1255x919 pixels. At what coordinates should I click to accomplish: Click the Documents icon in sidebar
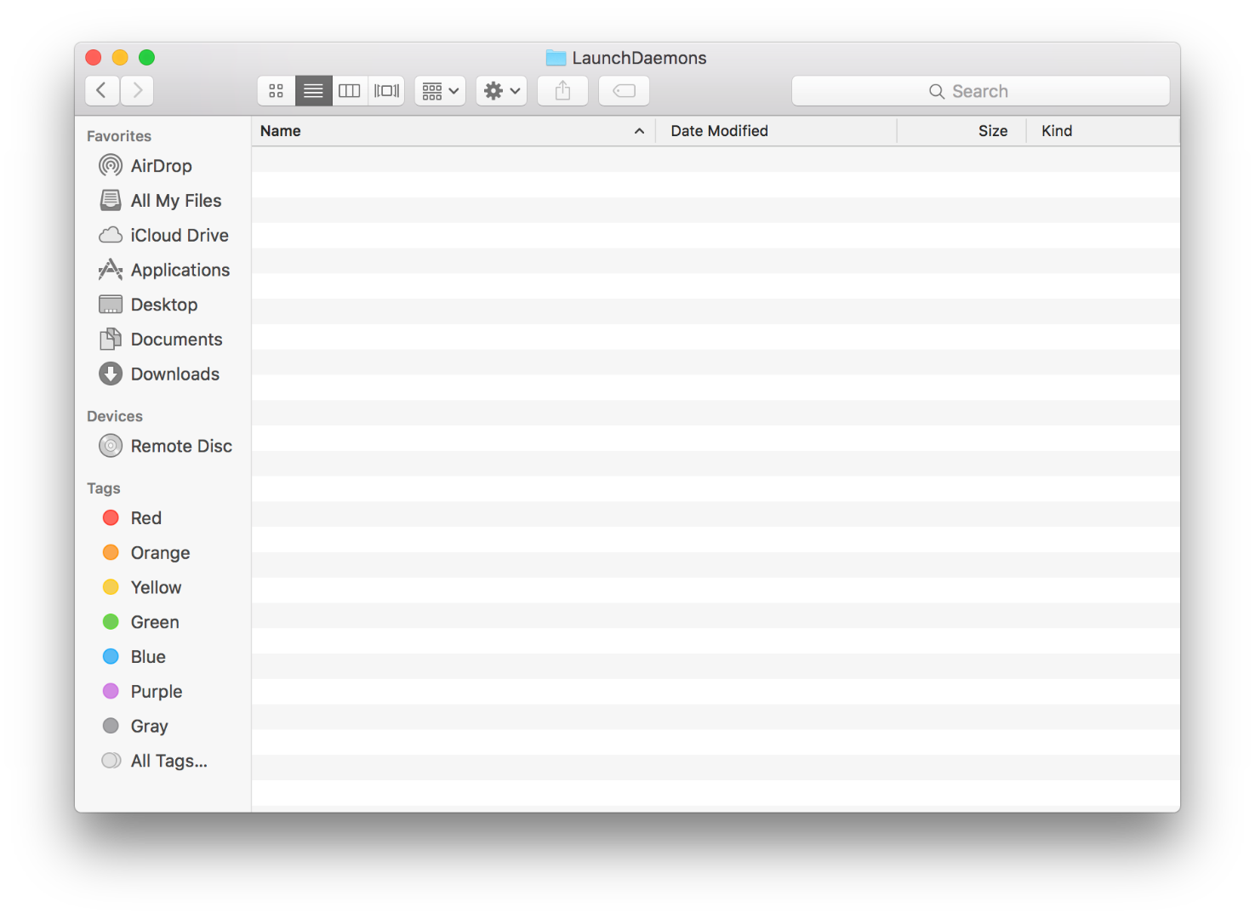coord(111,339)
